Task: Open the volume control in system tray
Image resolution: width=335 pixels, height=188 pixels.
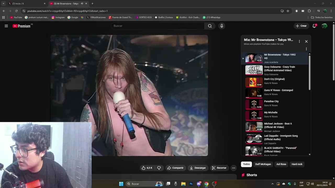Action: pyautogui.click(x=312, y=184)
